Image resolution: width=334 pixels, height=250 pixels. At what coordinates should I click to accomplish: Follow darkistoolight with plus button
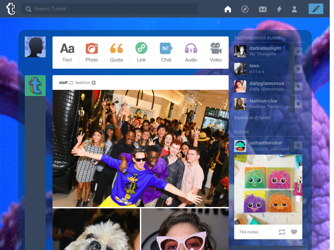tap(298, 51)
